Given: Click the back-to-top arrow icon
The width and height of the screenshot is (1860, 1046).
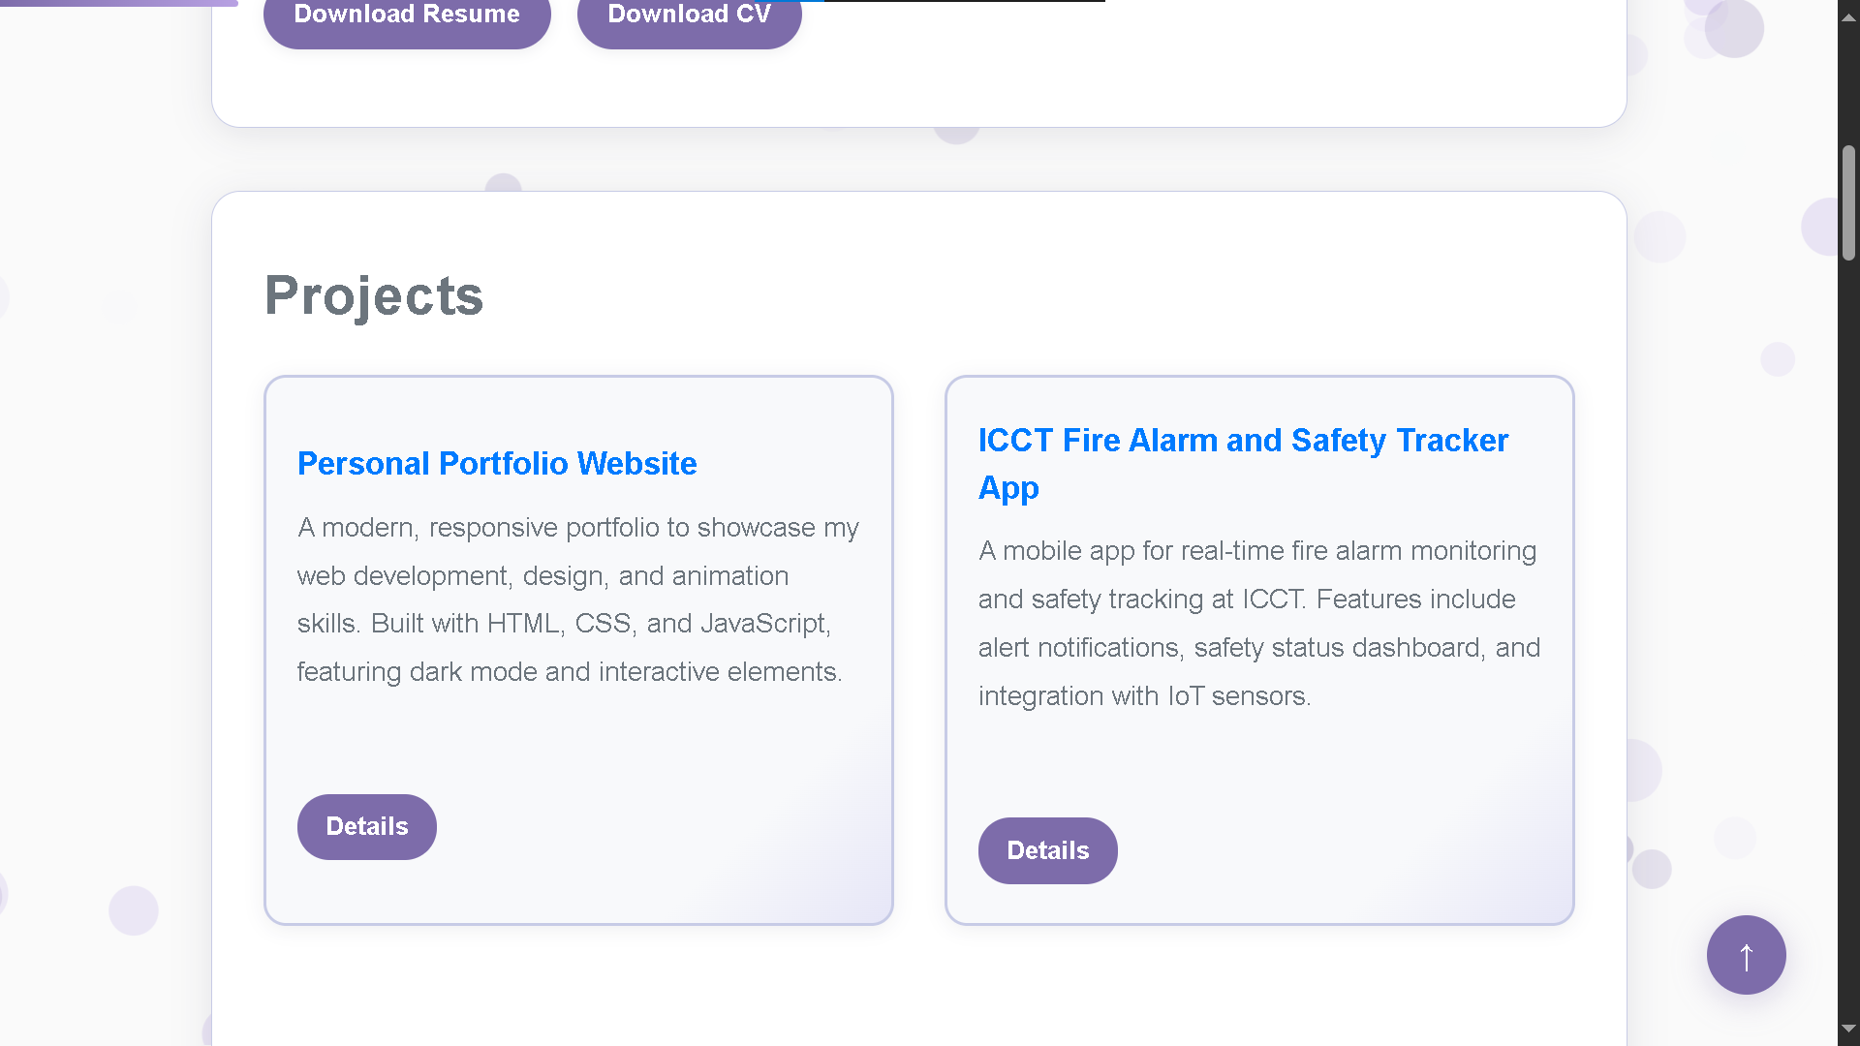Looking at the screenshot, I should point(1746,955).
